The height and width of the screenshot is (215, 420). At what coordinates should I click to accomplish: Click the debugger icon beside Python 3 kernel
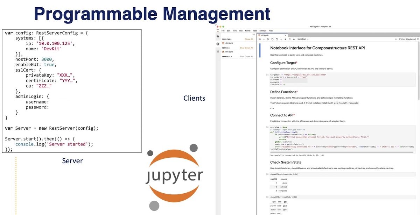(x=396, y=39)
